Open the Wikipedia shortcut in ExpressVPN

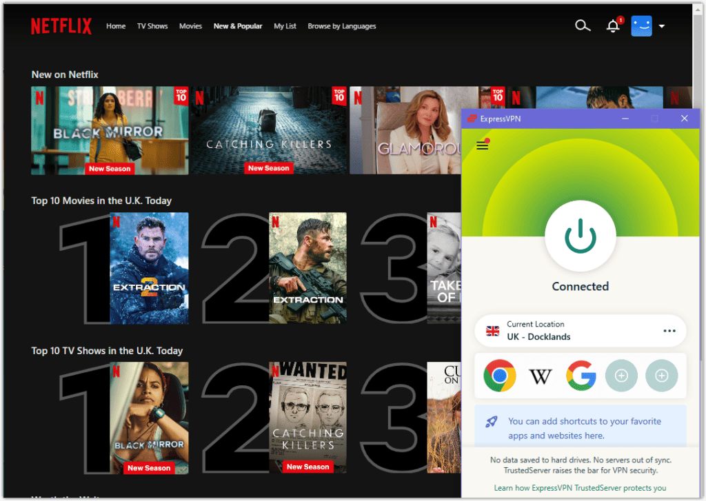pos(540,376)
